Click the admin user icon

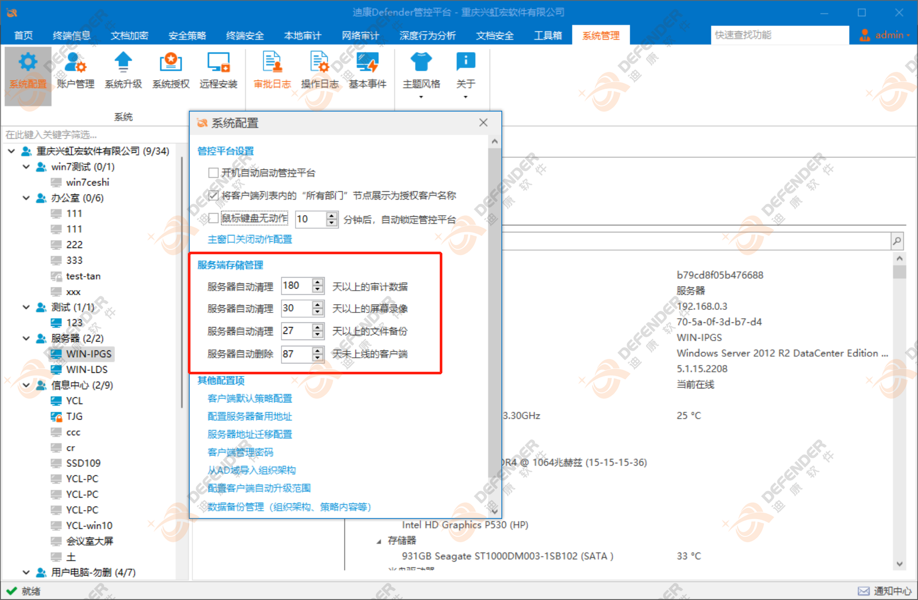click(864, 35)
